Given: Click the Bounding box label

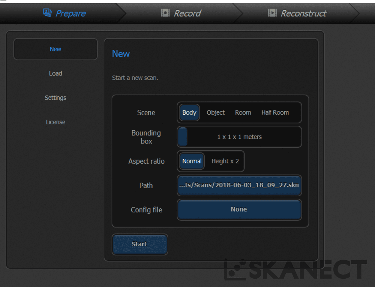Looking at the screenshot, I should [146, 137].
